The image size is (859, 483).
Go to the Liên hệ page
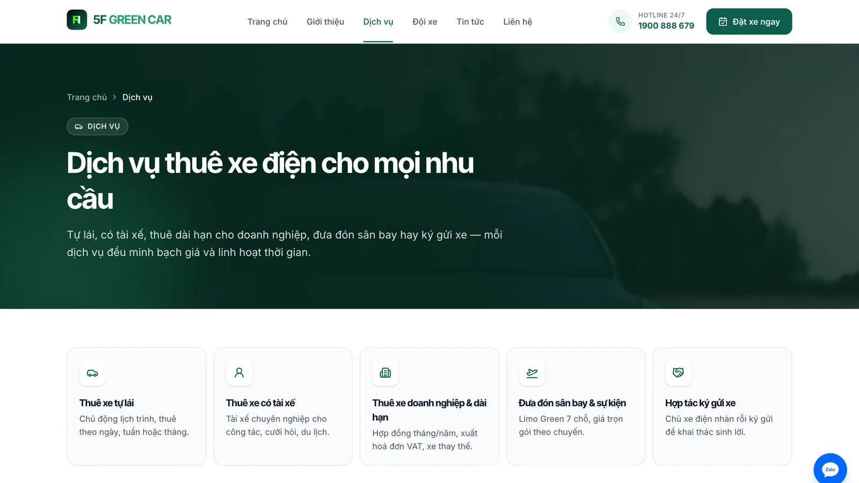pyautogui.click(x=518, y=21)
